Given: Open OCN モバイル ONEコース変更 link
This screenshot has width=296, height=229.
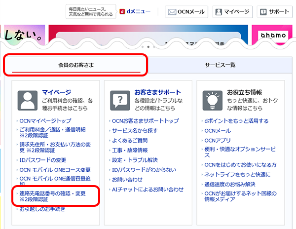Looking at the screenshot, I should click(x=55, y=170).
